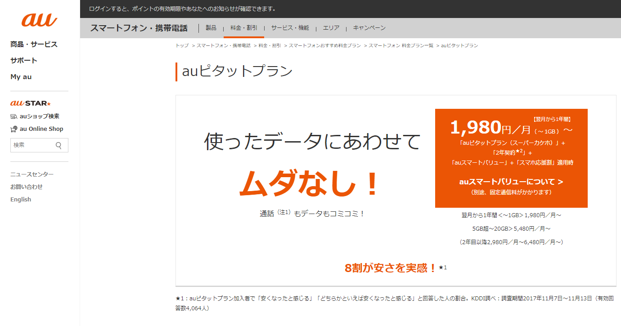This screenshot has height=326, width=621.
Task: Click 翌月から1年間＜～1GB＞1,980円／月～ text
Action: point(511,215)
